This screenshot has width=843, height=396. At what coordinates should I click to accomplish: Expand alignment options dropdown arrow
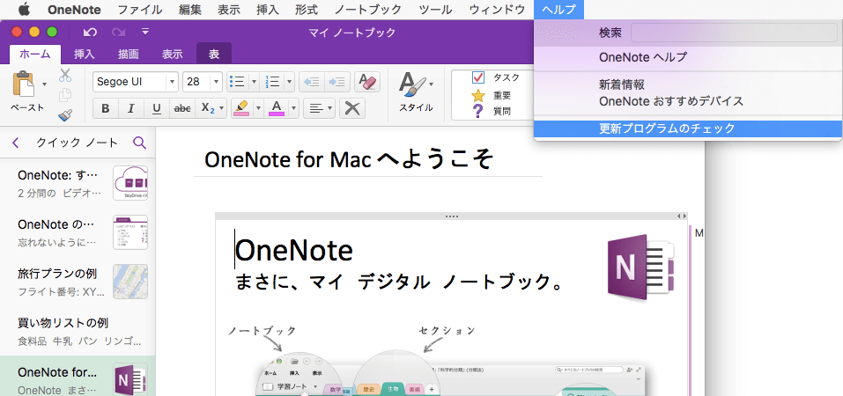[330, 108]
